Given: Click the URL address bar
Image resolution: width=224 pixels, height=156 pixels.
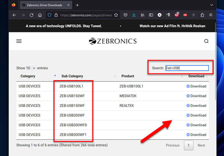Looking at the screenshot, I should 86,15.
